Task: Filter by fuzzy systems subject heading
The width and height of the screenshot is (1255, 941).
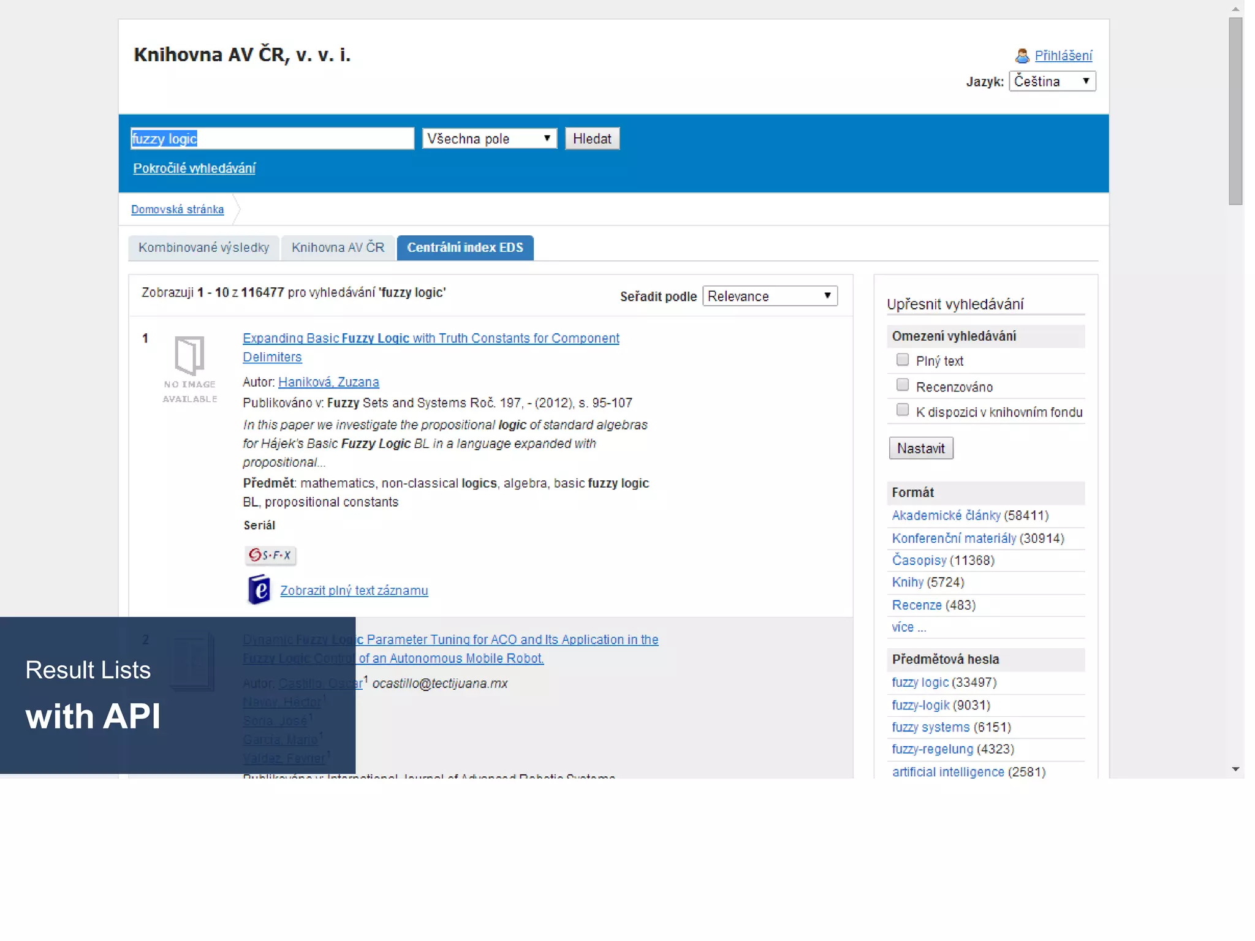Action: tap(931, 727)
